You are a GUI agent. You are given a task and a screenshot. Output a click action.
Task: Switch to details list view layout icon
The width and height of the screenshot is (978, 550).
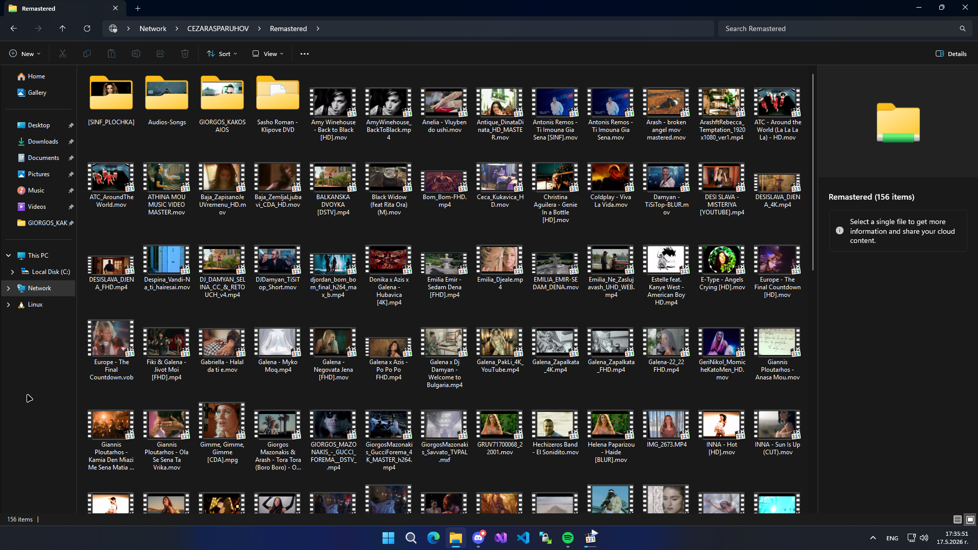(x=958, y=519)
